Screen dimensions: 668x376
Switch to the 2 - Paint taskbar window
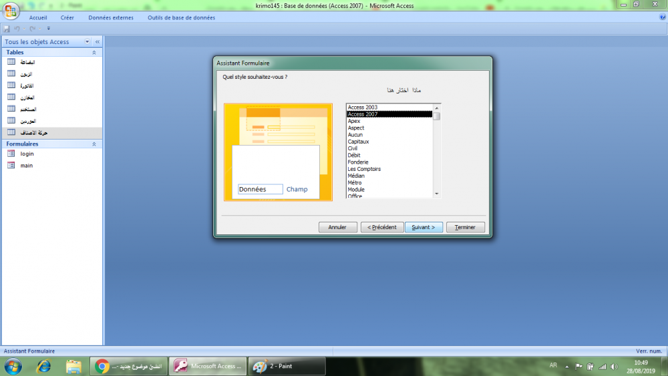tap(287, 366)
